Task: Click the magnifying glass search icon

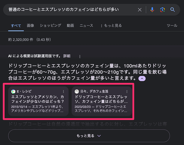Action: tap(172, 10)
